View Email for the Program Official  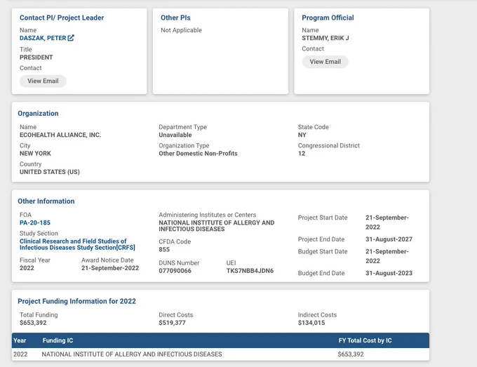click(325, 62)
